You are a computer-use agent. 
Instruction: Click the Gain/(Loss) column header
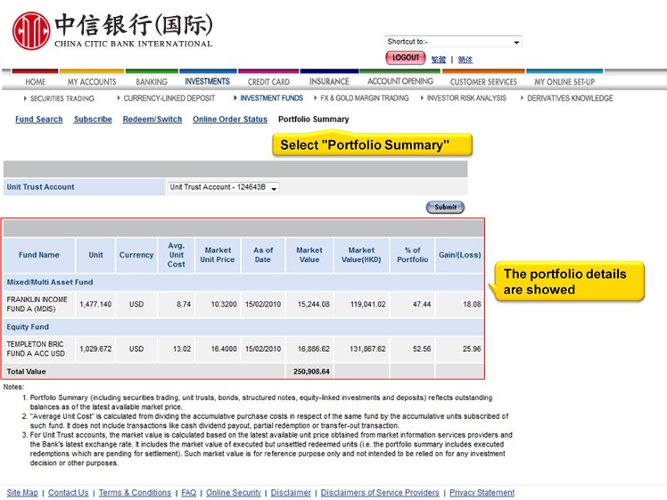point(460,255)
